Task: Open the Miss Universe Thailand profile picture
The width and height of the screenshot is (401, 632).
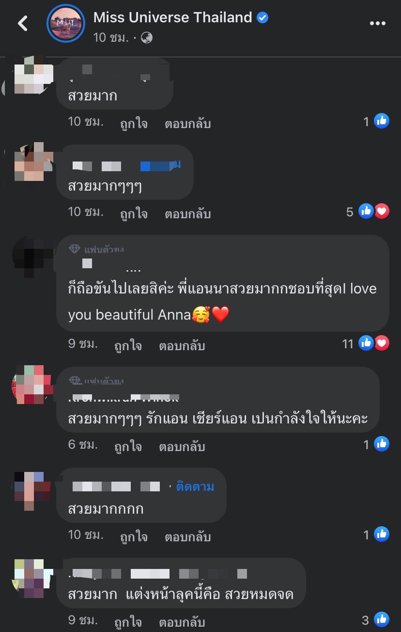Action: point(66,23)
